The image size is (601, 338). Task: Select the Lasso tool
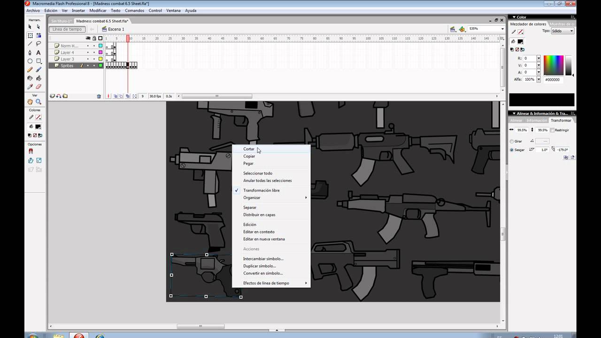click(x=39, y=44)
